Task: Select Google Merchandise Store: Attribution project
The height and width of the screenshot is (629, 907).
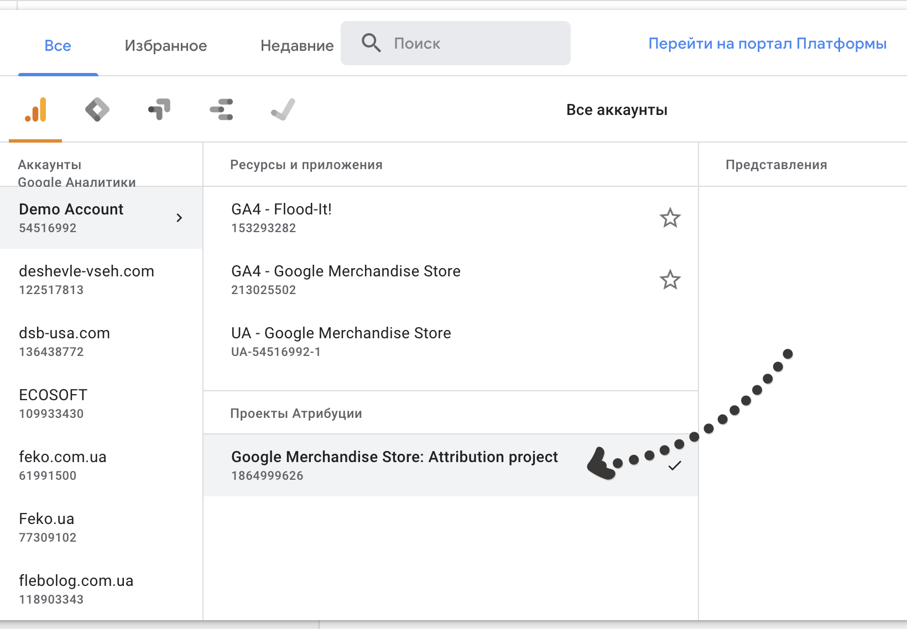Action: (x=394, y=465)
